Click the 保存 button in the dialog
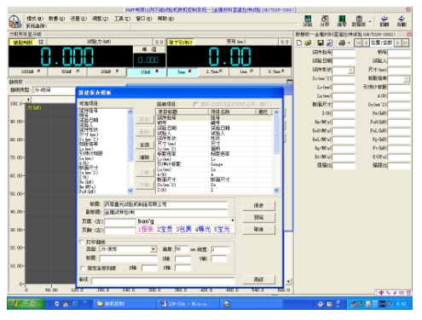 click(x=258, y=205)
